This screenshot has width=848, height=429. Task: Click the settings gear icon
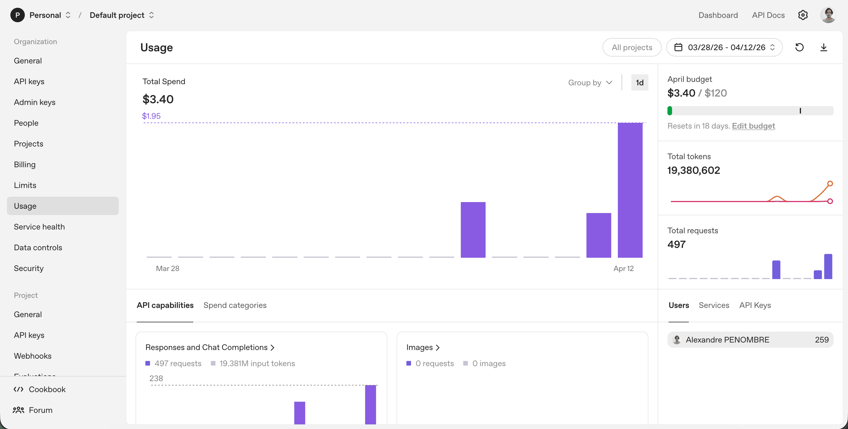point(802,15)
